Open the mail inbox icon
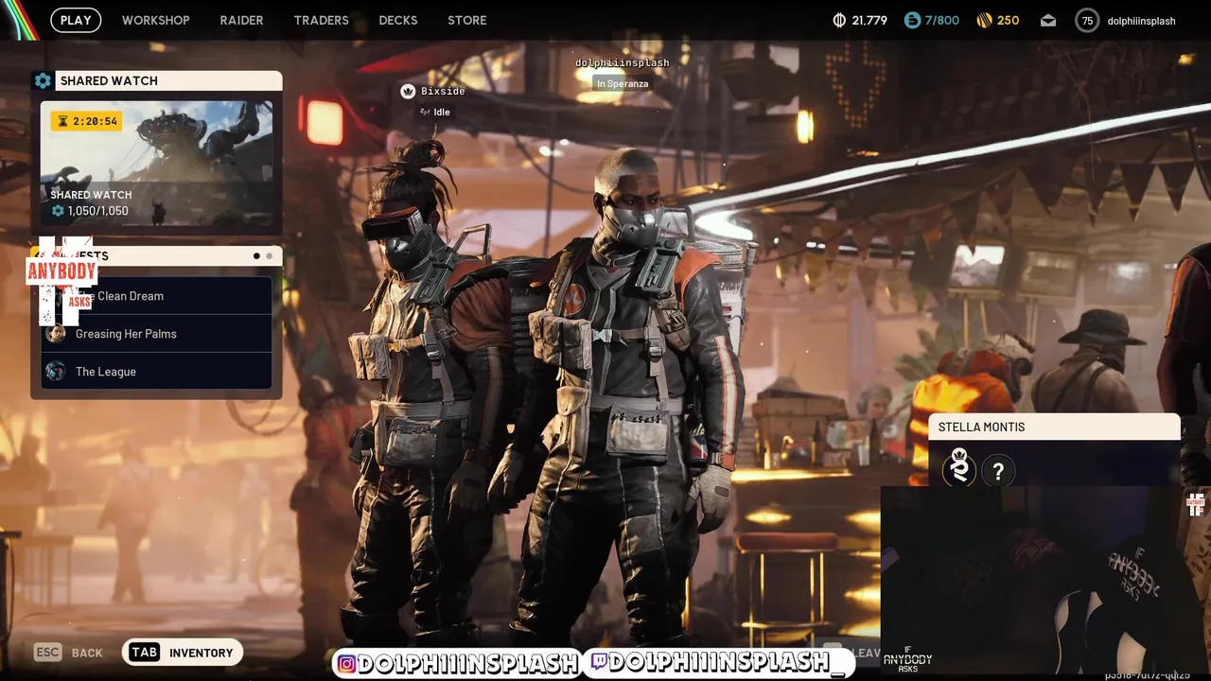This screenshot has height=681, width=1211. click(x=1048, y=20)
